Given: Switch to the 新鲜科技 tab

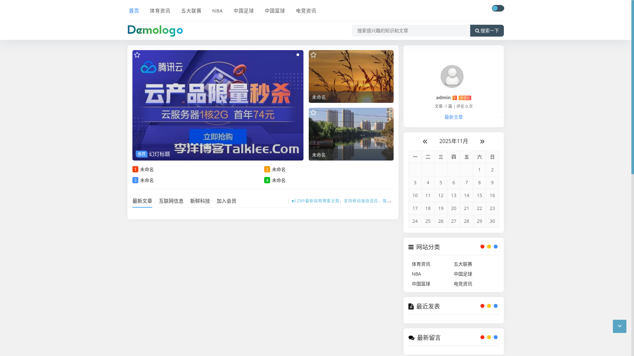Looking at the screenshot, I should (200, 201).
